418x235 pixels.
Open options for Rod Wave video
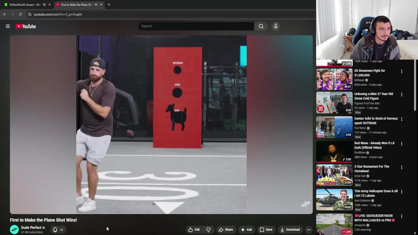[402, 144]
